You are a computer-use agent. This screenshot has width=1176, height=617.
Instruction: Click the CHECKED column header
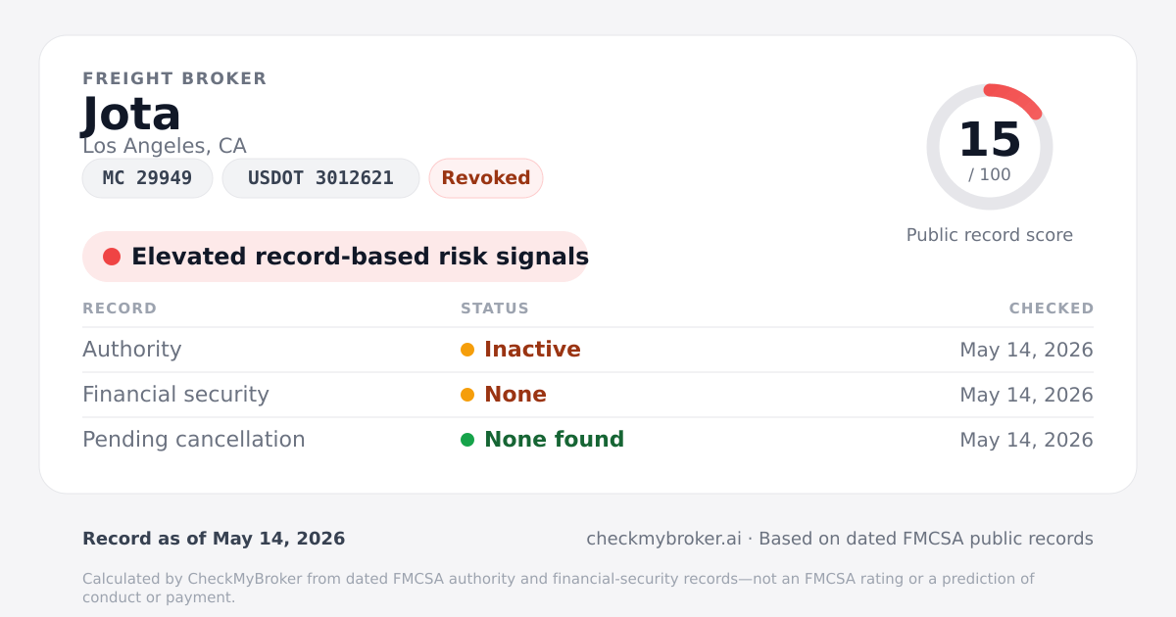click(1052, 308)
